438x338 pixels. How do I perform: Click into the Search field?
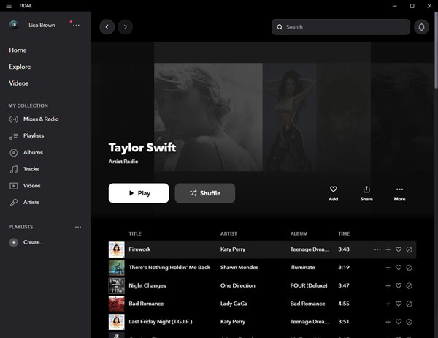point(341,27)
